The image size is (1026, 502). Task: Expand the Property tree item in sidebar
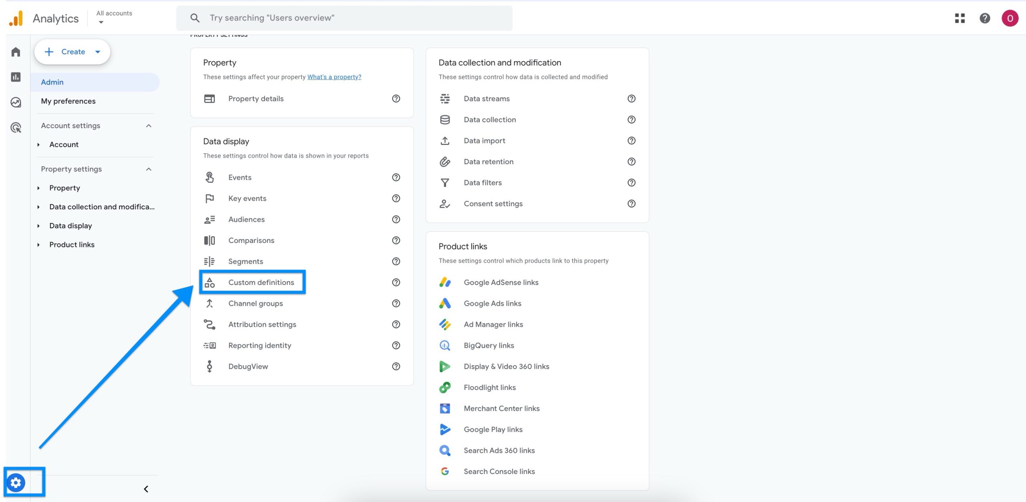pos(38,188)
